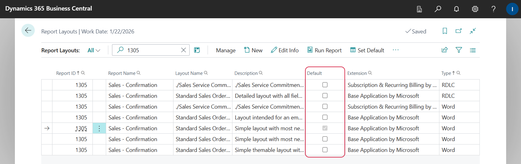Show more actions via the ellipsis
The image size is (521, 164).
click(396, 50)
